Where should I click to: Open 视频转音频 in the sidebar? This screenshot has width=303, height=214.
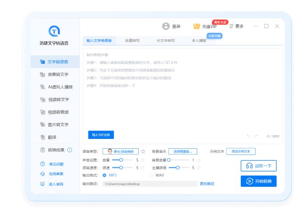55,112
